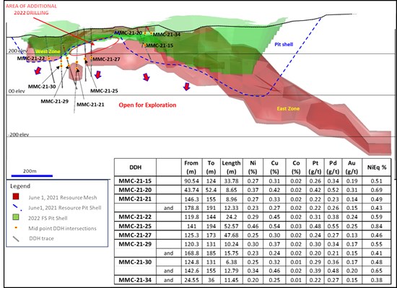Click the MMC-21-20 label on the cross-section
The height and width of the screenshot is (288, 397).
pos(128,33)
